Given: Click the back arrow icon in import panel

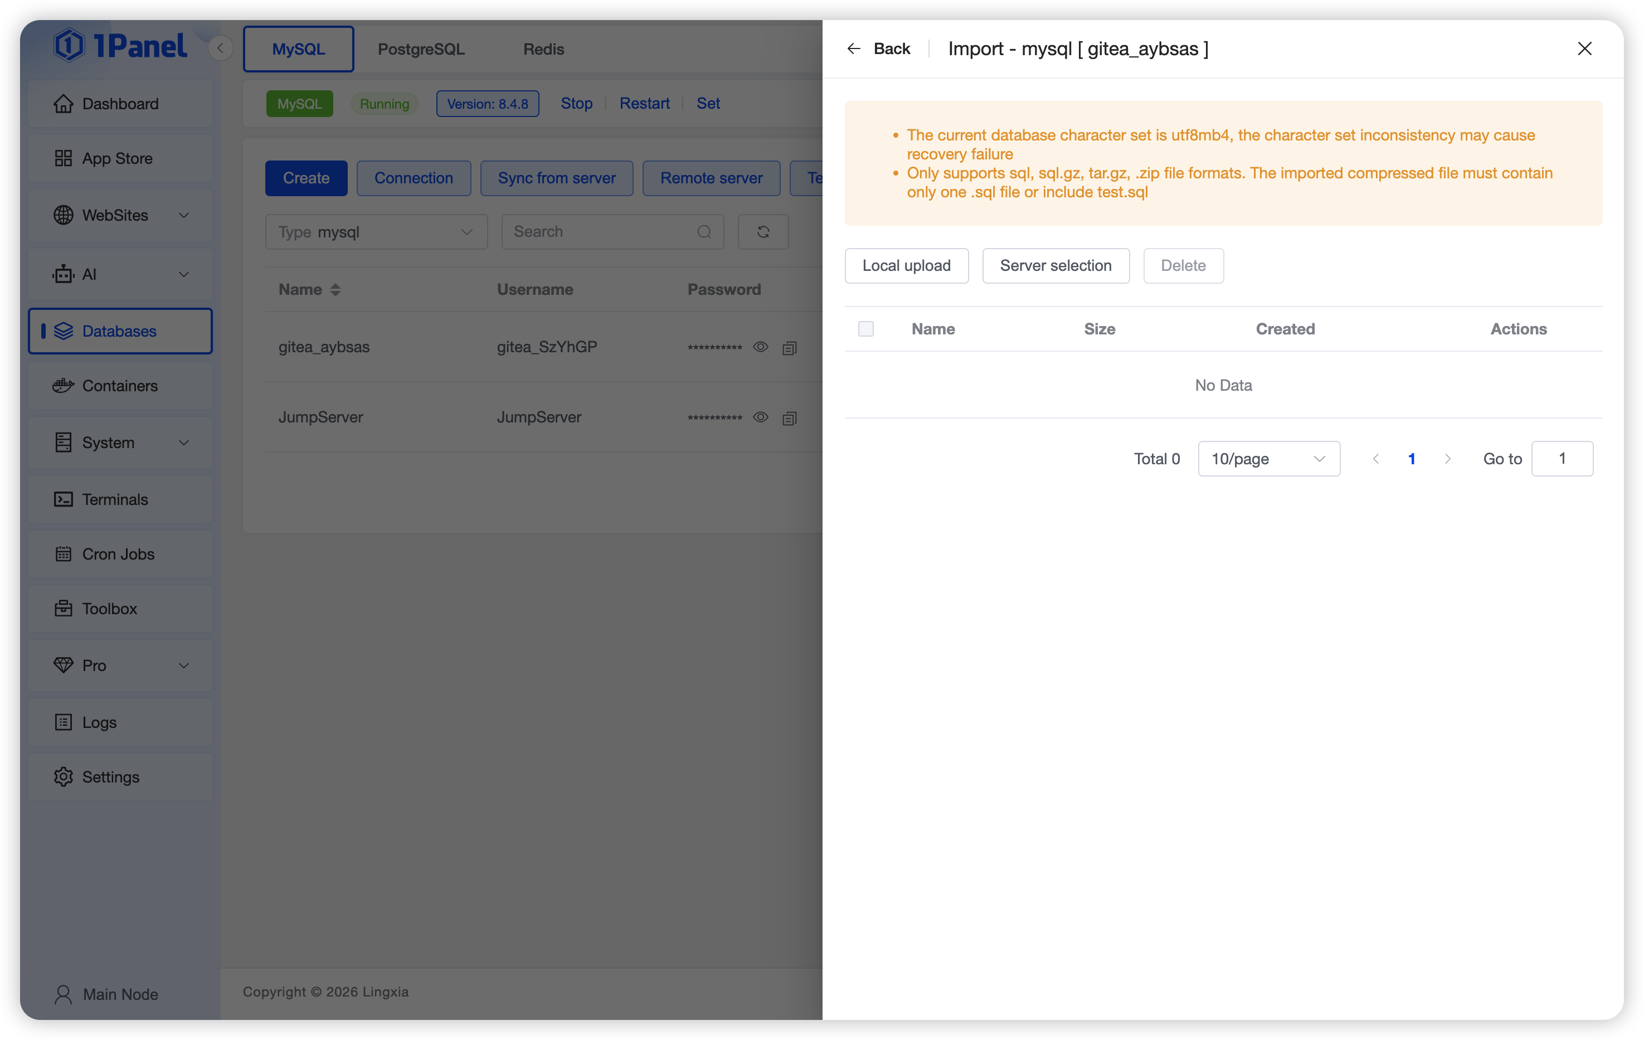Looking at the screenshot, I should [x=853, y=48].
